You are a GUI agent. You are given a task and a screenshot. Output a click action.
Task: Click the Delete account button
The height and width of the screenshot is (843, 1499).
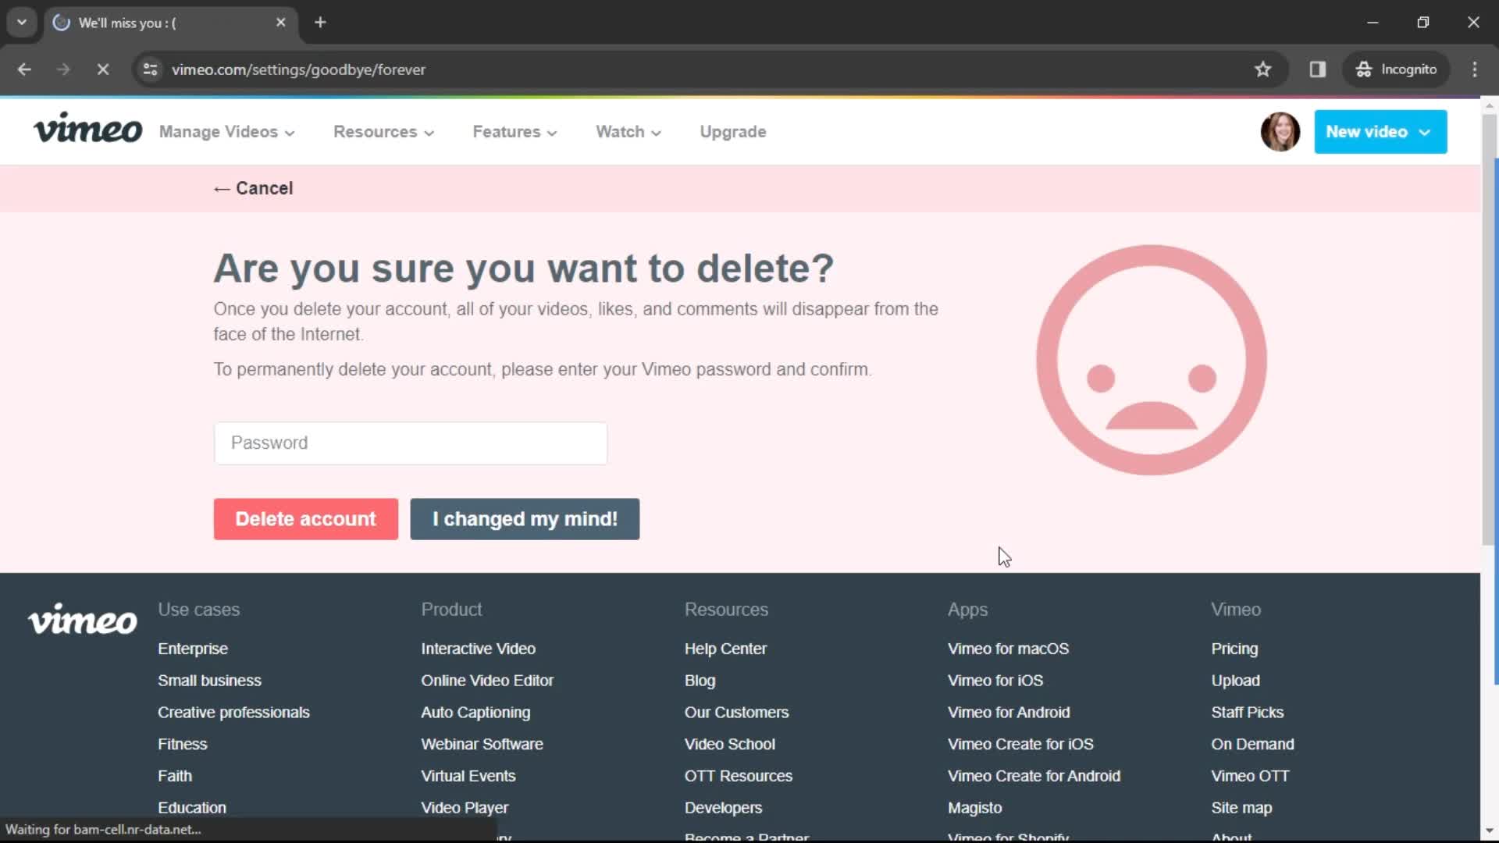click(306, 519)
